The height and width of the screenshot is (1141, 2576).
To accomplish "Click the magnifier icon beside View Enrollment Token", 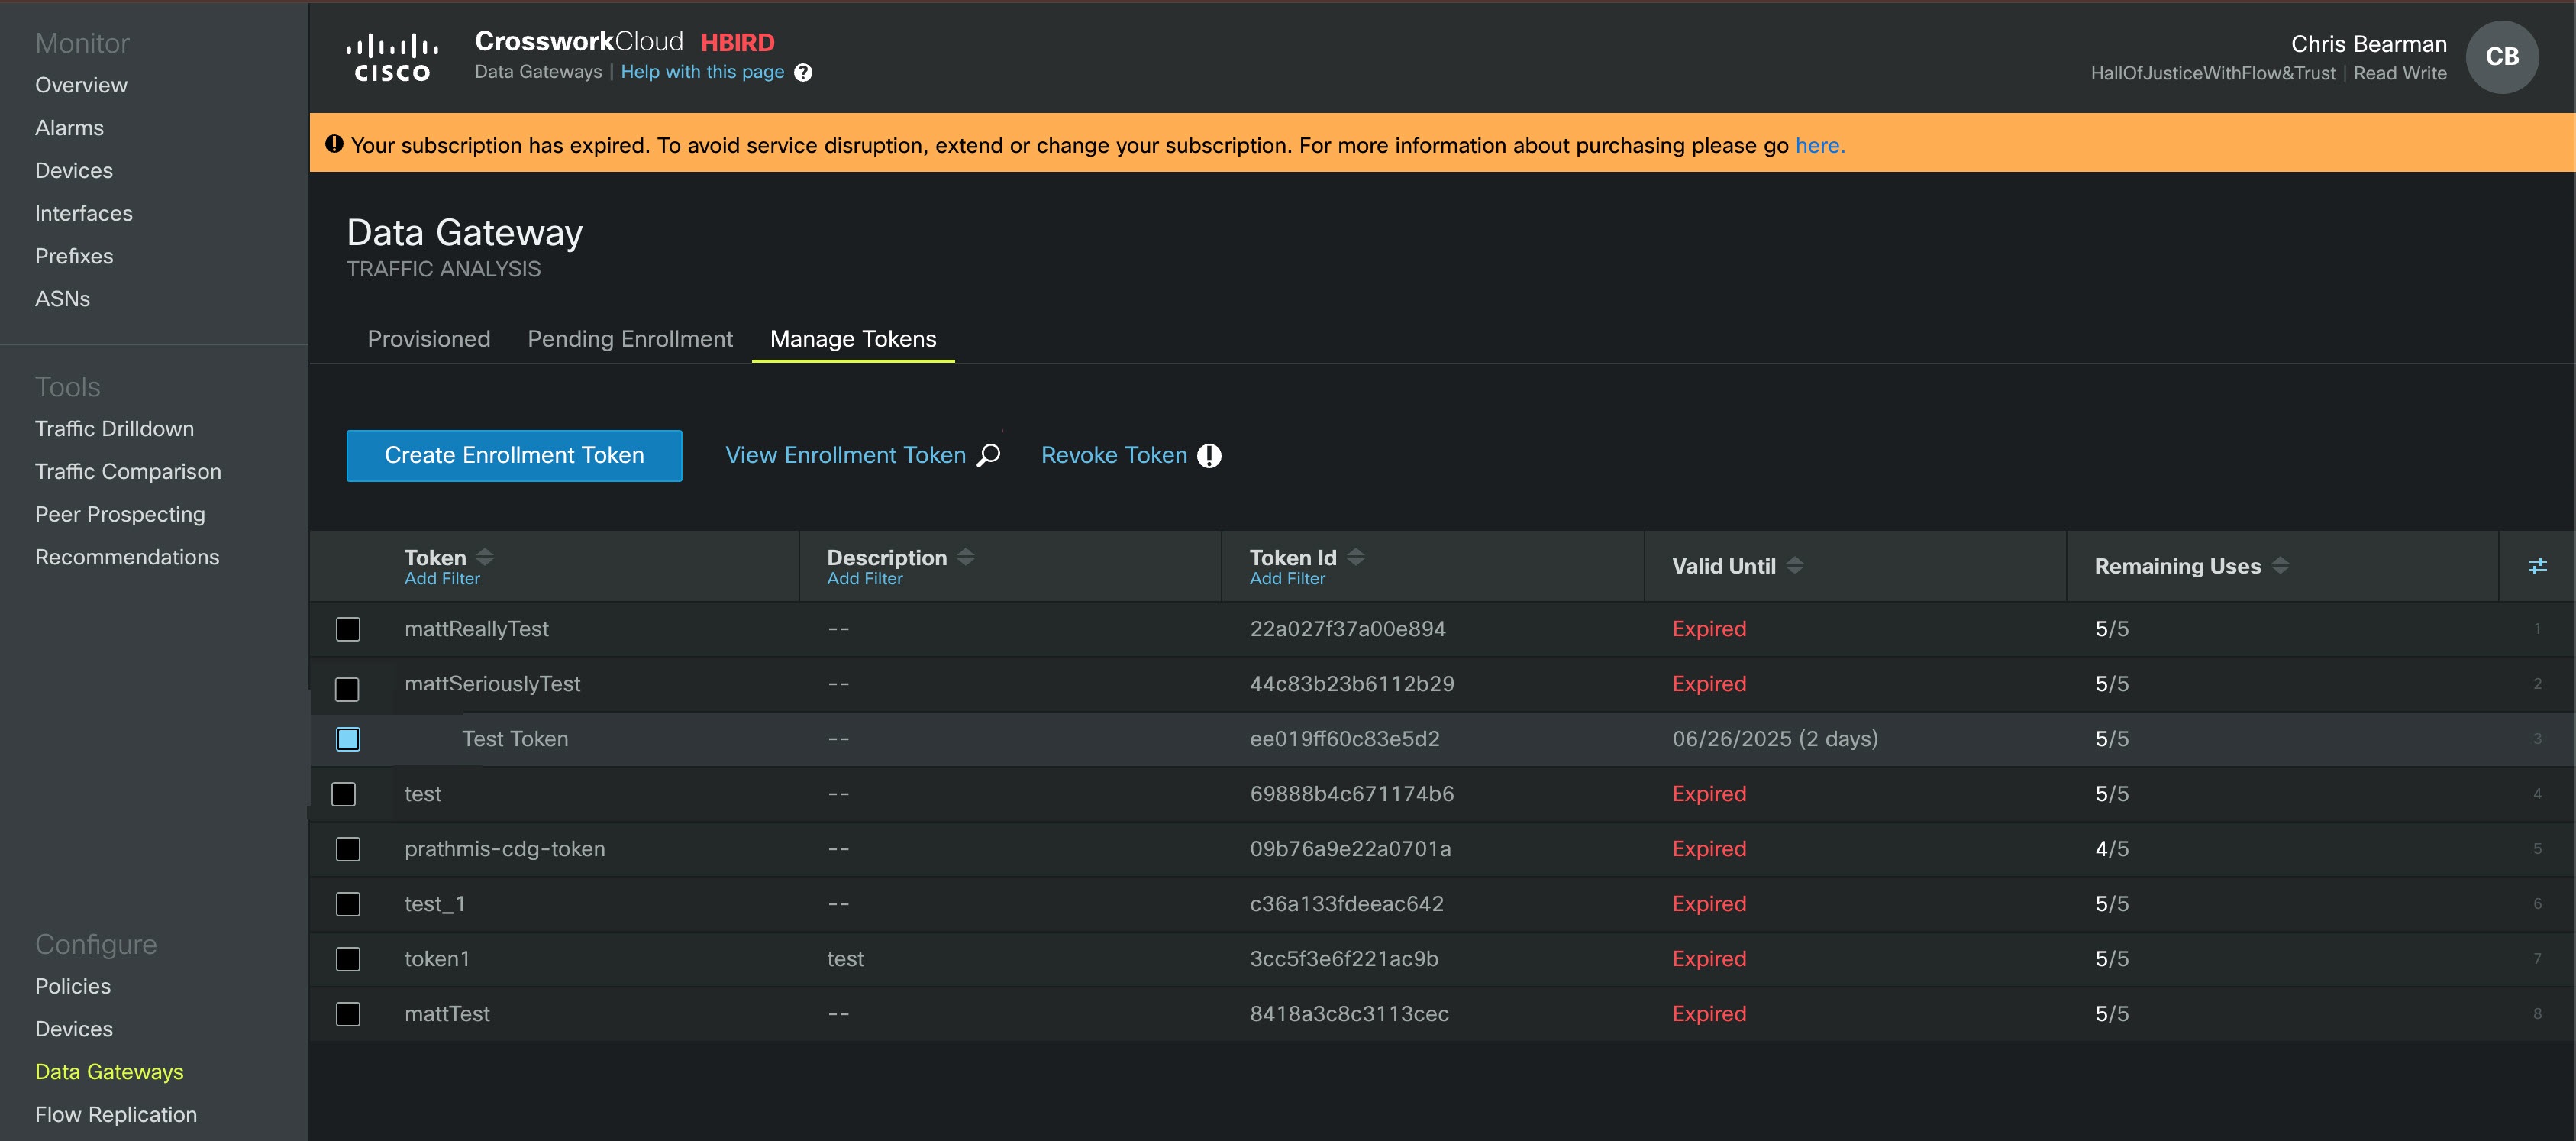I will [x=989, y=455].
